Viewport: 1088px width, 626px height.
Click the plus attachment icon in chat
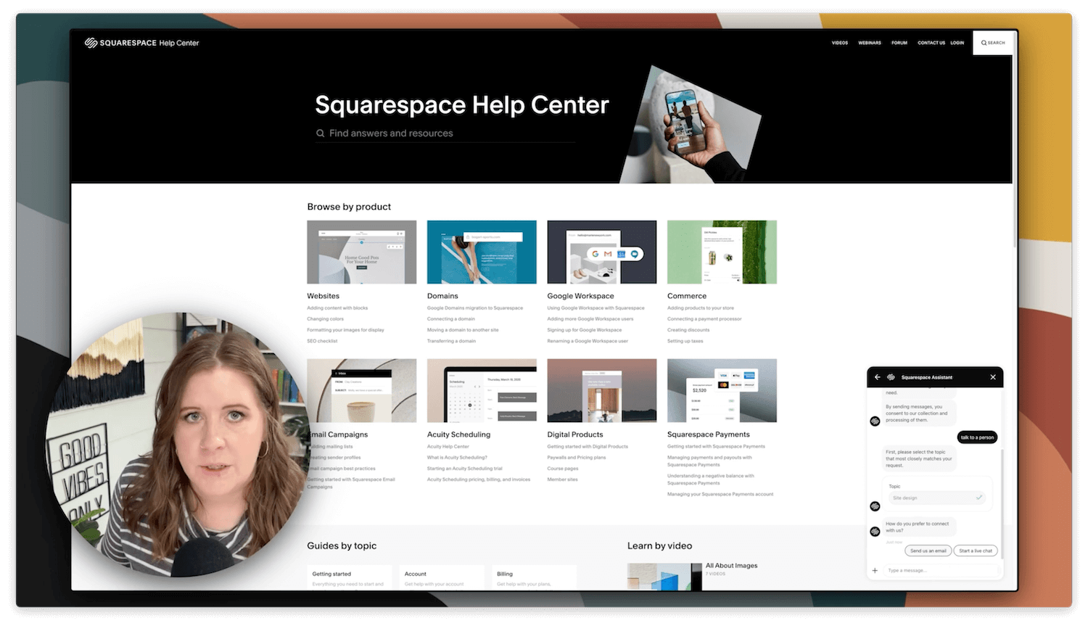coord(875,571)
